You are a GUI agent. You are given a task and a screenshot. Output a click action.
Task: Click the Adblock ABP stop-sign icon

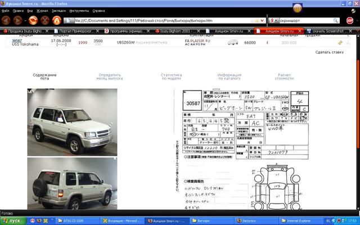click(350, 21)
